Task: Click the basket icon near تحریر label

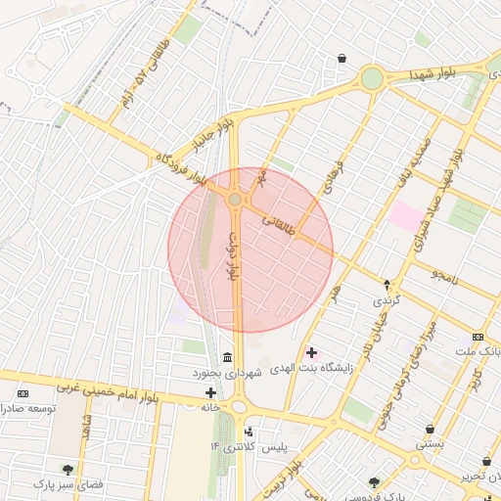Action: click(x=486, y=462)
